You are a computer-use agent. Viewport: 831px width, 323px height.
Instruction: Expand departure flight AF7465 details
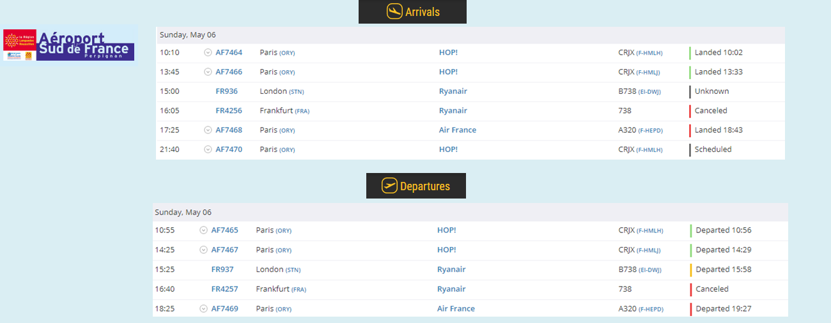pyautogui.click(x=203, y=230)
